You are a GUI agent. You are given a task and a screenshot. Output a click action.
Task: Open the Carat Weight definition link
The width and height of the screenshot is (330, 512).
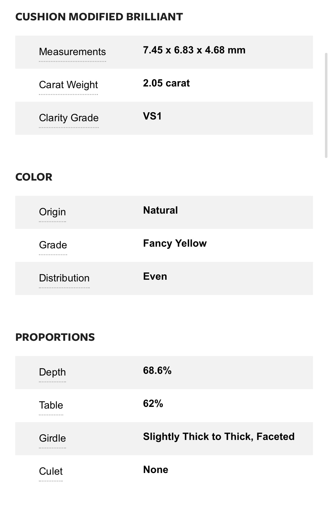pos(68,85)
